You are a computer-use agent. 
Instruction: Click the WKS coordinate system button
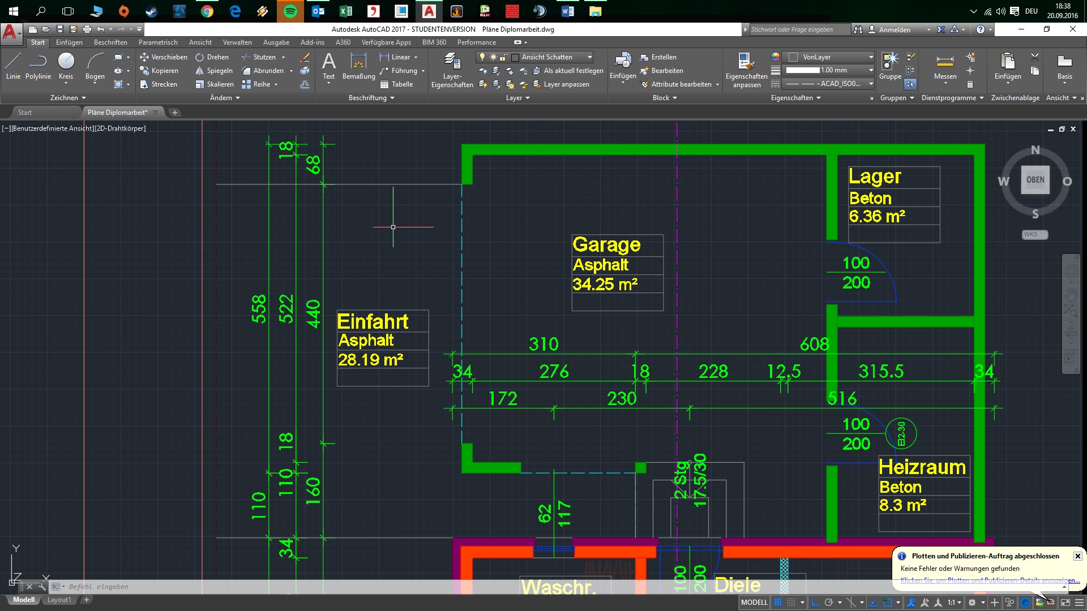point(1035,234)
